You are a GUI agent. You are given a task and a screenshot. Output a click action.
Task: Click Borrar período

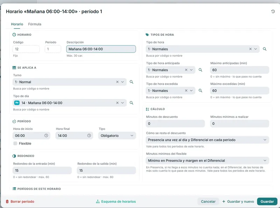tap(20, 201)
